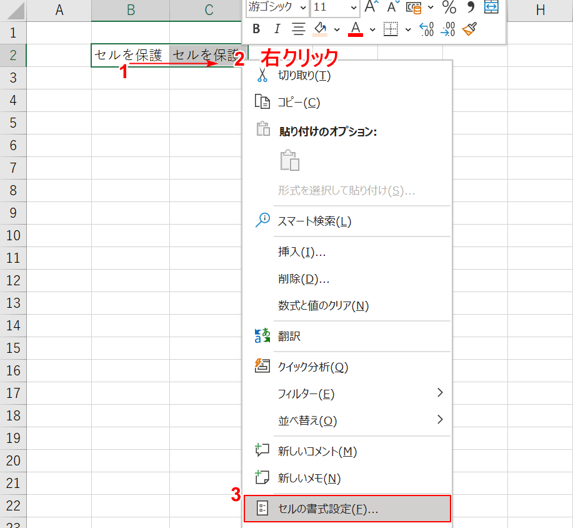Click the Format Painter brush icon
573x528 pixels.
point(469,29)
